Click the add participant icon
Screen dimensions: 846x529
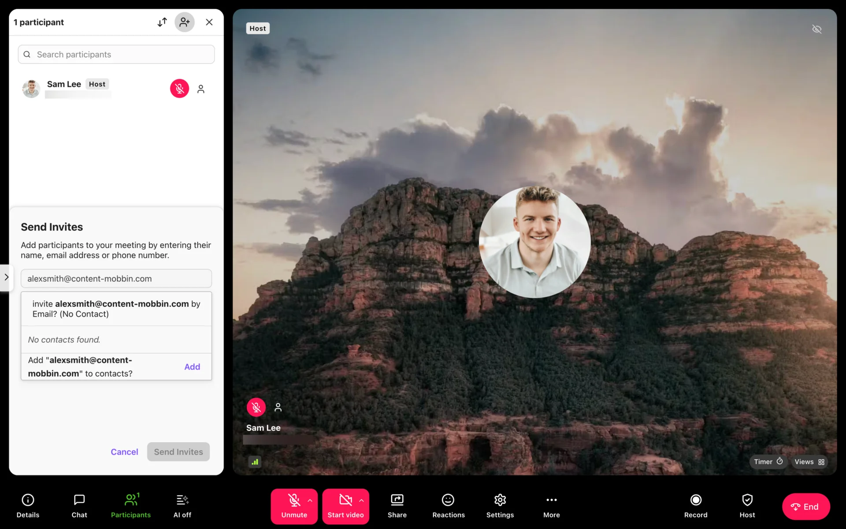(x=185, y=22)
